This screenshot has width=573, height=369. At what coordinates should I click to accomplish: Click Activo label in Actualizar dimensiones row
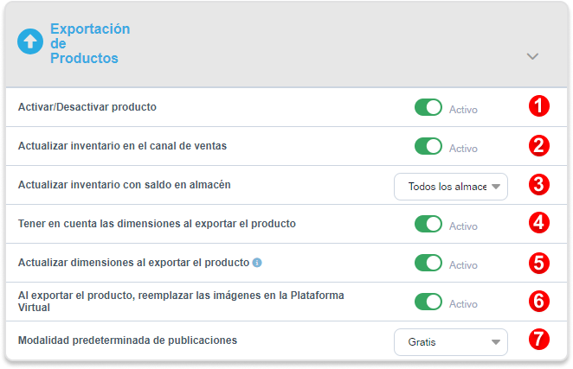[463, 265]
